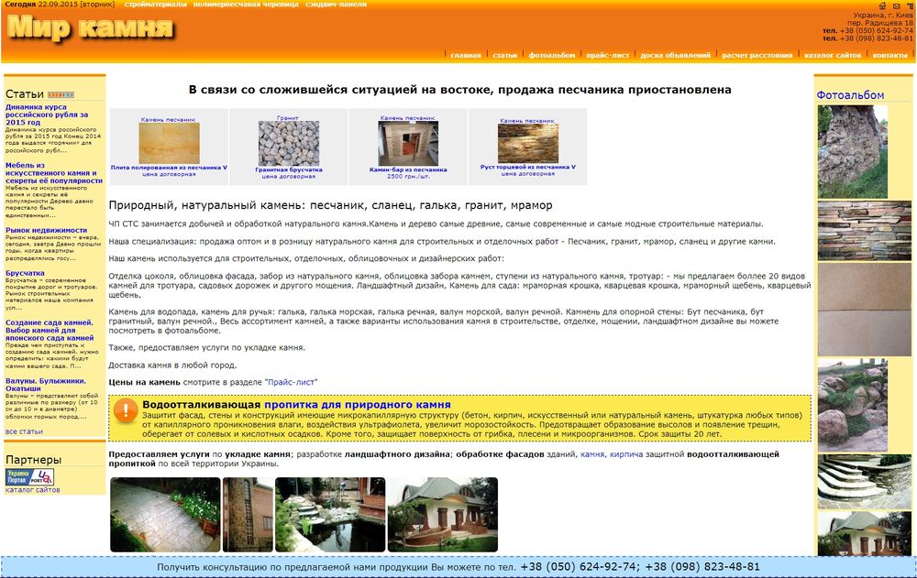Open paved walkway photo in bottom gallery

pos(165,515)
